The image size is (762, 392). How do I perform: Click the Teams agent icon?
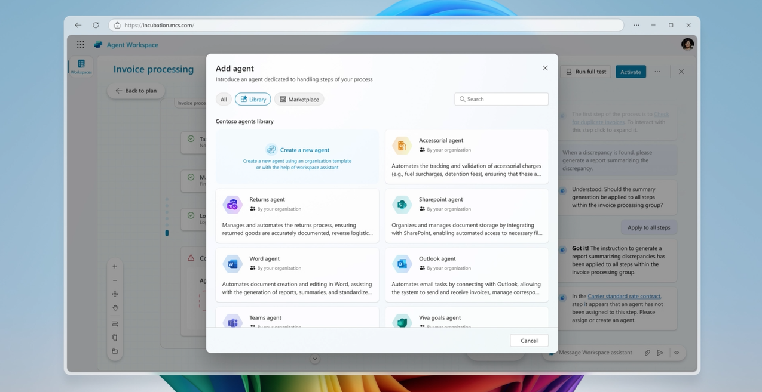pos(232,321)
